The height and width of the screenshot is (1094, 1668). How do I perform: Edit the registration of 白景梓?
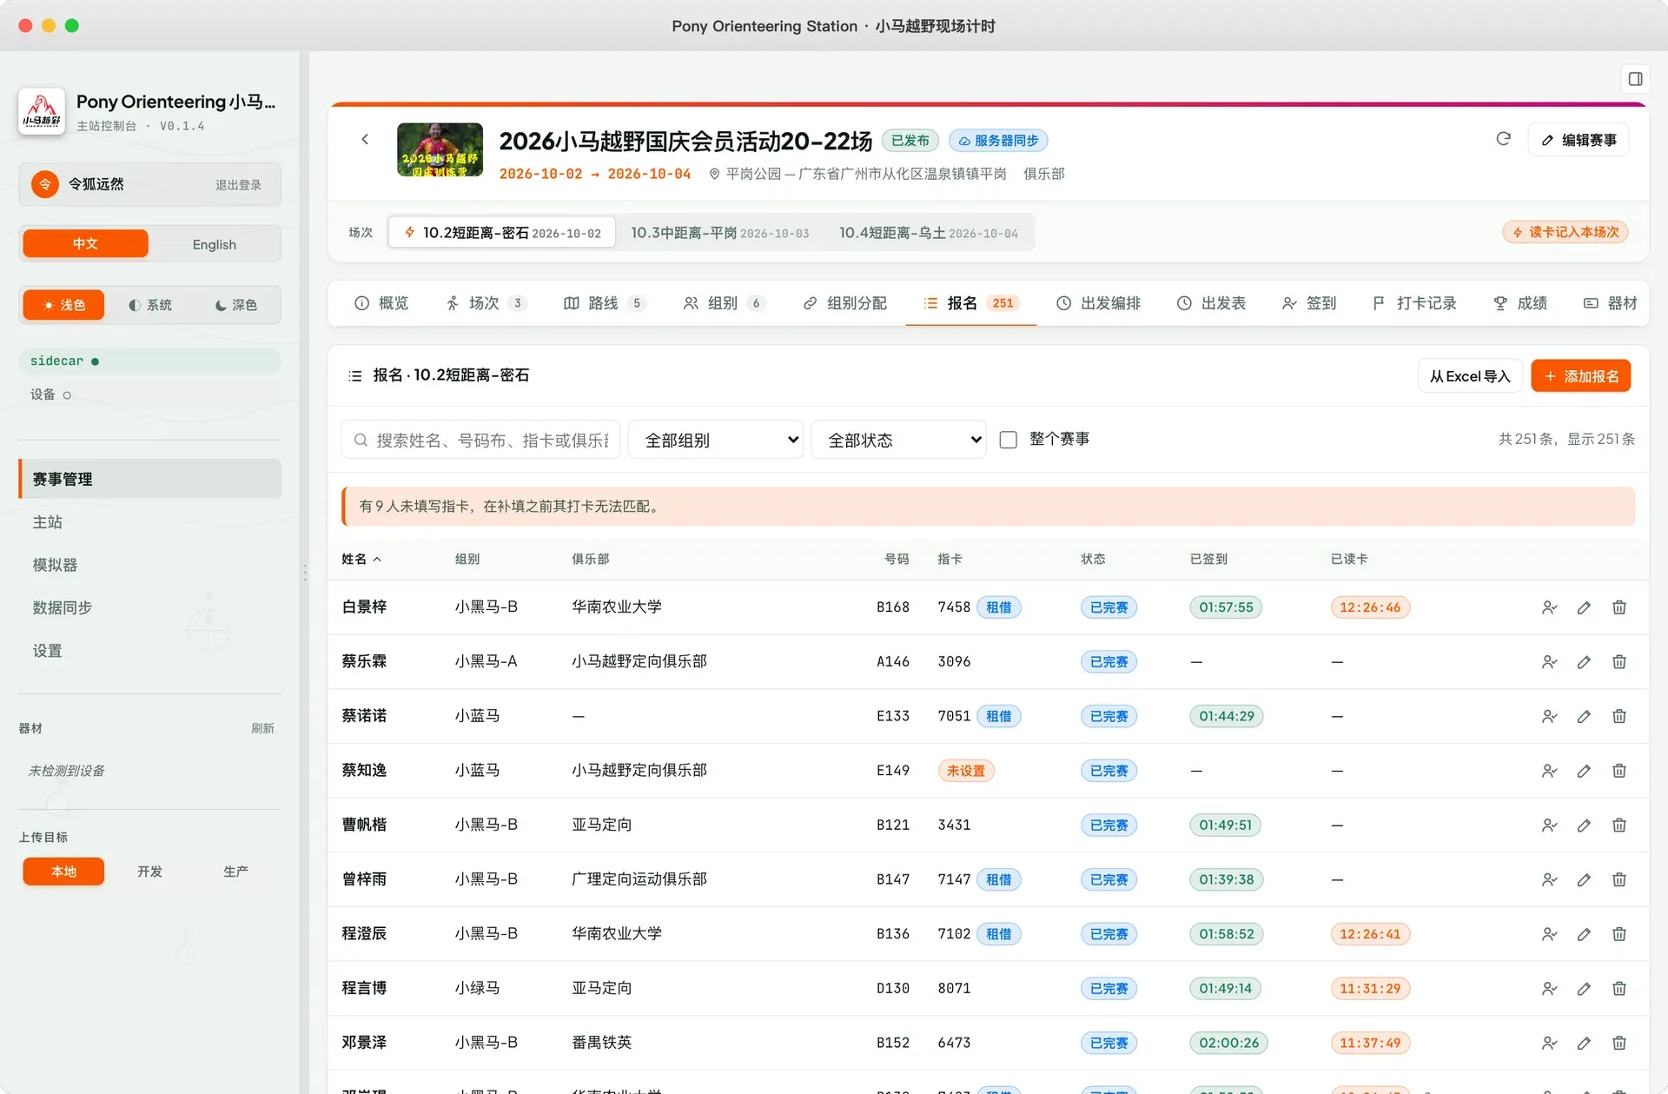coord(1584,607)
